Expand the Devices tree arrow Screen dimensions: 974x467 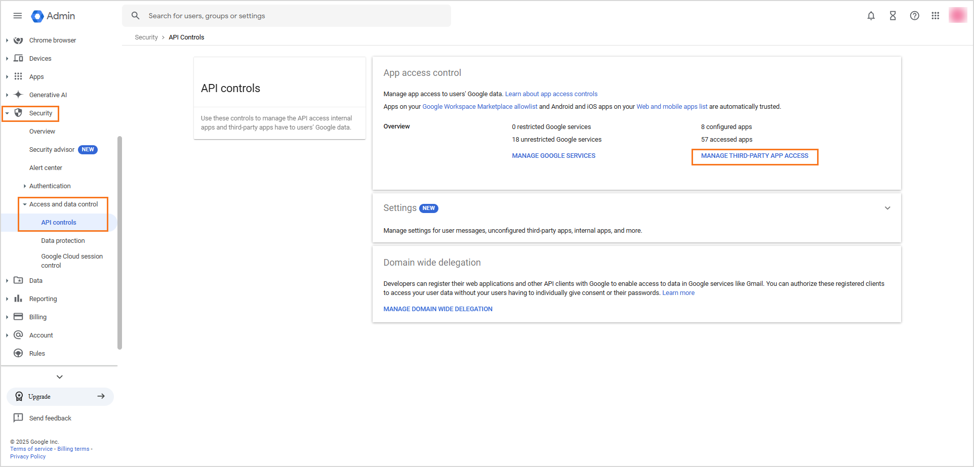click(x=7, y=59)
